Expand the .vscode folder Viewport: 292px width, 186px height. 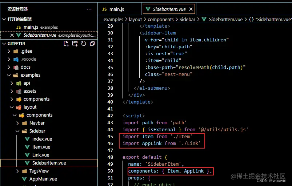click(9, 59)
